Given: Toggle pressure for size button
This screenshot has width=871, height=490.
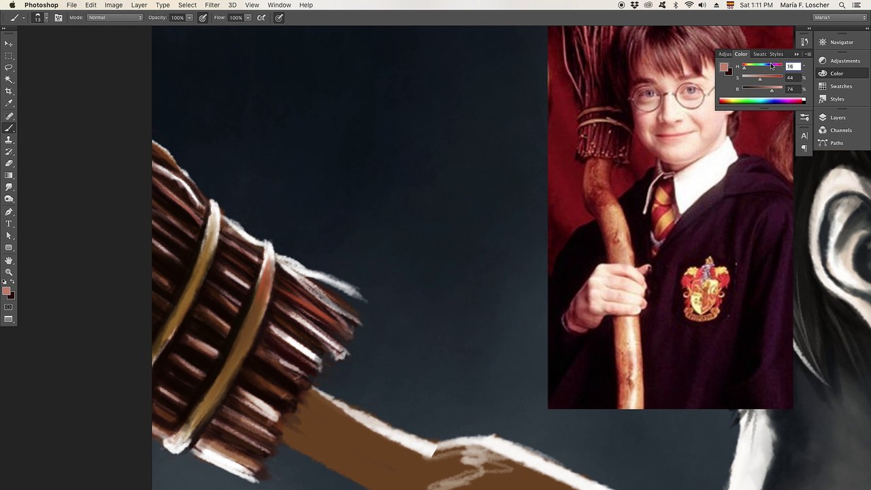Looking at the screenshot, I should pos(279,18).
